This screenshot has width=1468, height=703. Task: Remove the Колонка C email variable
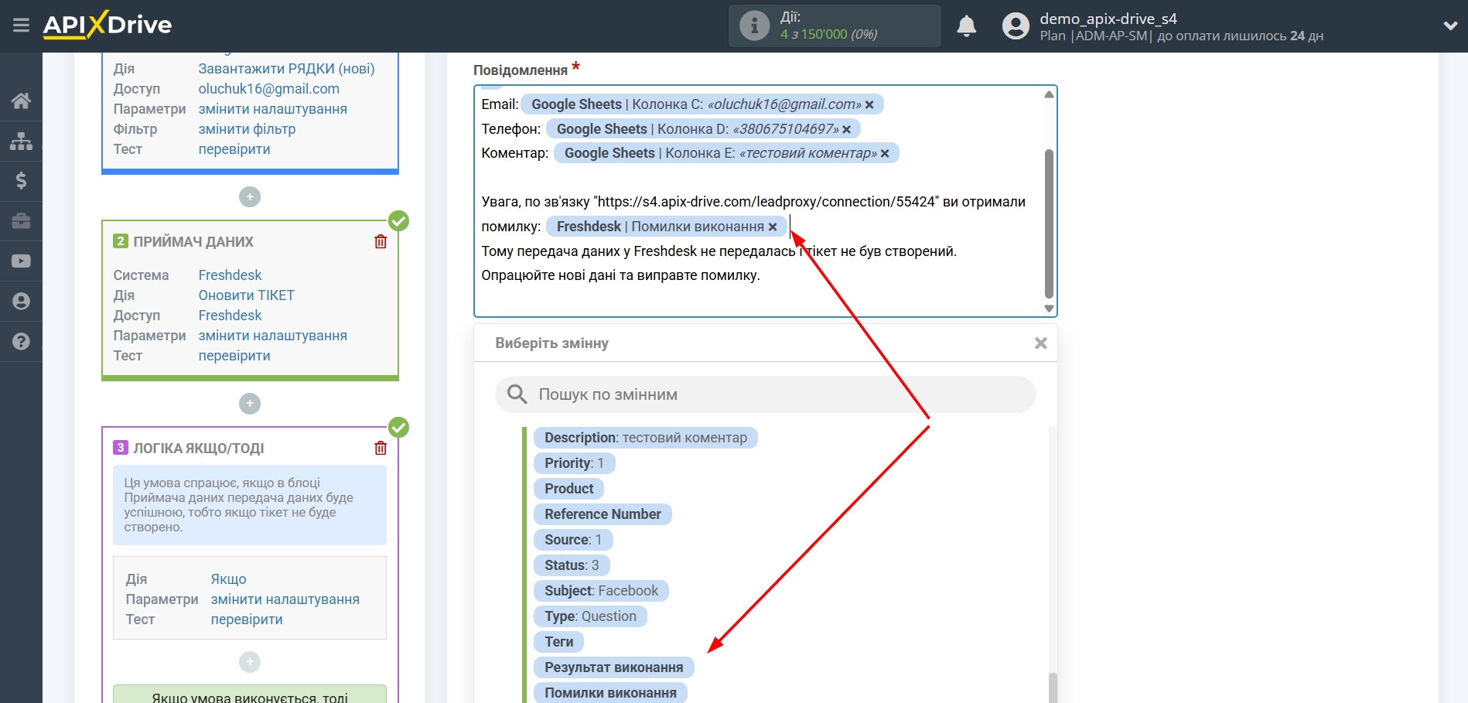pos(869,104)
